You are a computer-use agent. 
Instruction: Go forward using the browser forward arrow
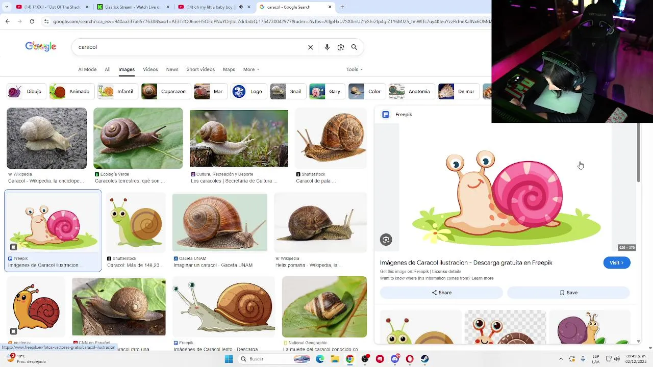point(19,21)
